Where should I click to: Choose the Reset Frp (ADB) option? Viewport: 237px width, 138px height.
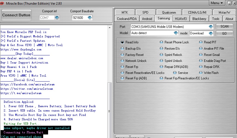122,78
